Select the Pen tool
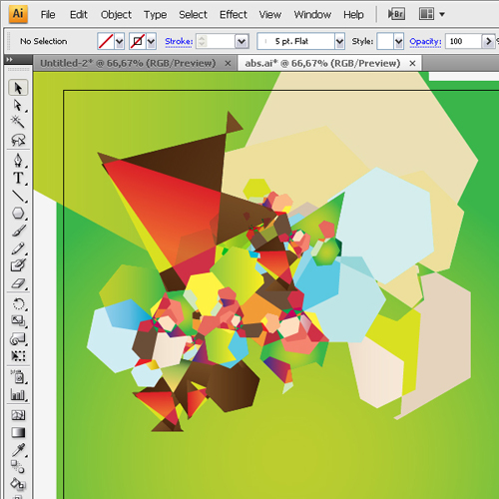This screenshot has height=499, width=499. tap(18, 161)
